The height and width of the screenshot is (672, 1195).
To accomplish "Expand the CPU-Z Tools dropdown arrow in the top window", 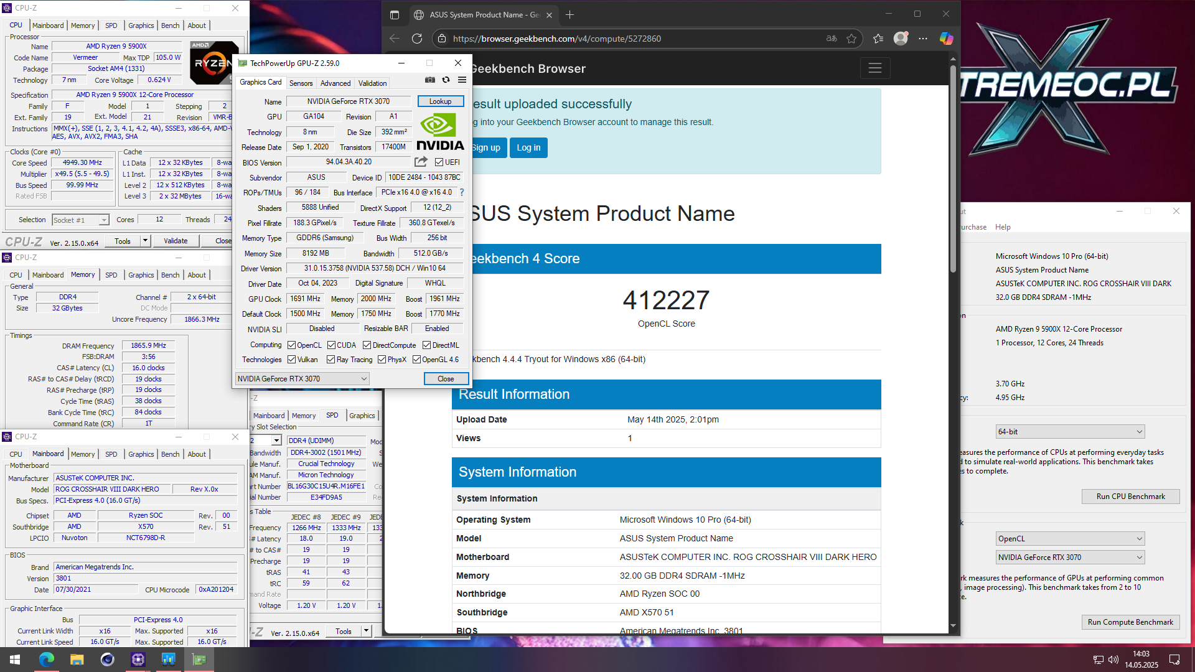I will (x=145, y=241).
